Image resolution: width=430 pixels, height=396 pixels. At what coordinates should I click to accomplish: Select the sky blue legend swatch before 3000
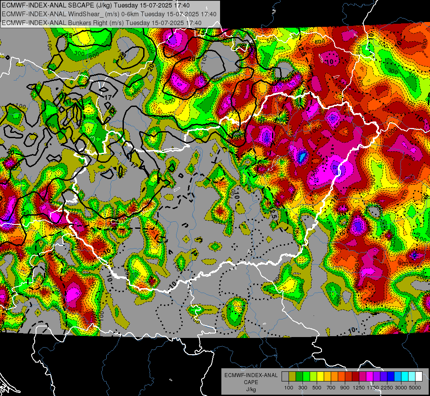click(x=397, y=376)
